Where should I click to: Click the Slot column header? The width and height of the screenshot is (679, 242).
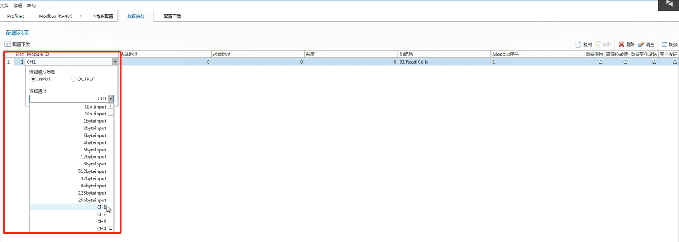20,55
